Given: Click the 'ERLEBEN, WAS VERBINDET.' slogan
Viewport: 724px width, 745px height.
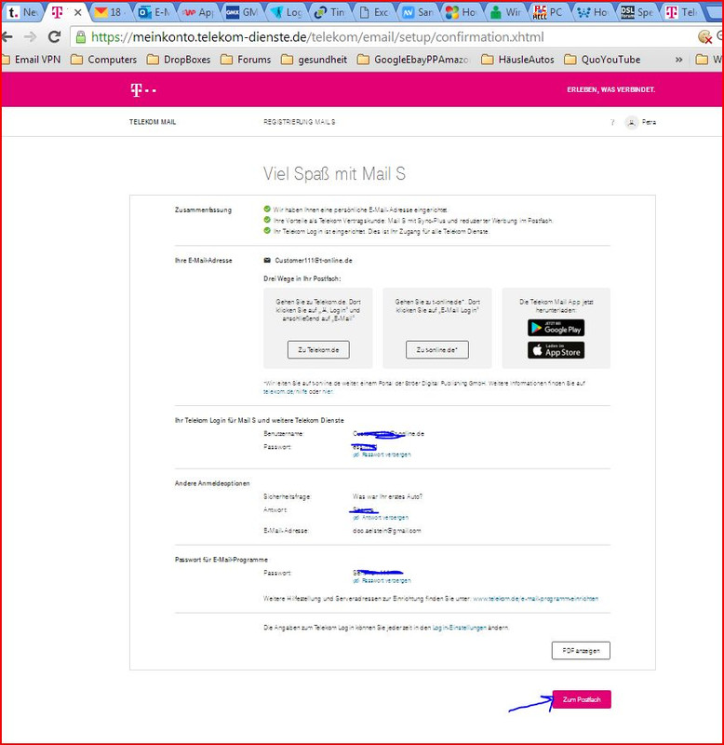Looking at the screenshot, I should [x=611, y=89].
